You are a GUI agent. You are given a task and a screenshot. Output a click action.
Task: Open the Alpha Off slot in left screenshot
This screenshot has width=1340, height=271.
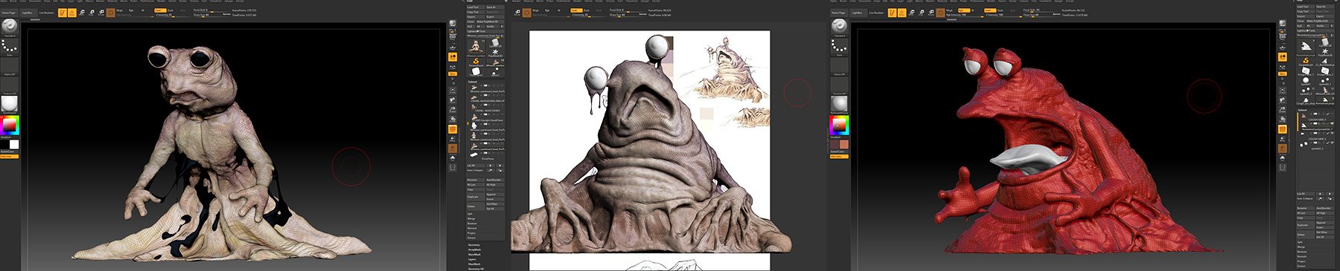point(10,65)
